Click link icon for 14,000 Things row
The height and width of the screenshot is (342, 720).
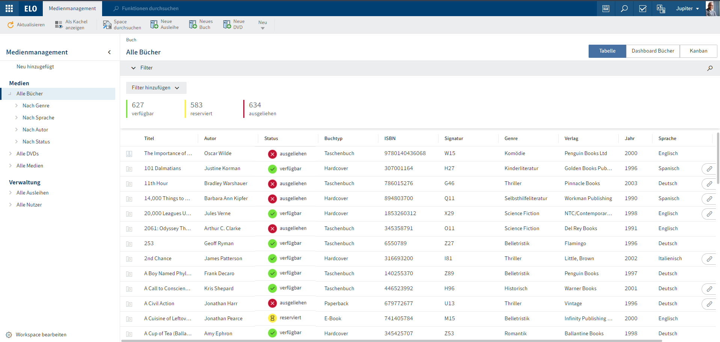point(709,199)
